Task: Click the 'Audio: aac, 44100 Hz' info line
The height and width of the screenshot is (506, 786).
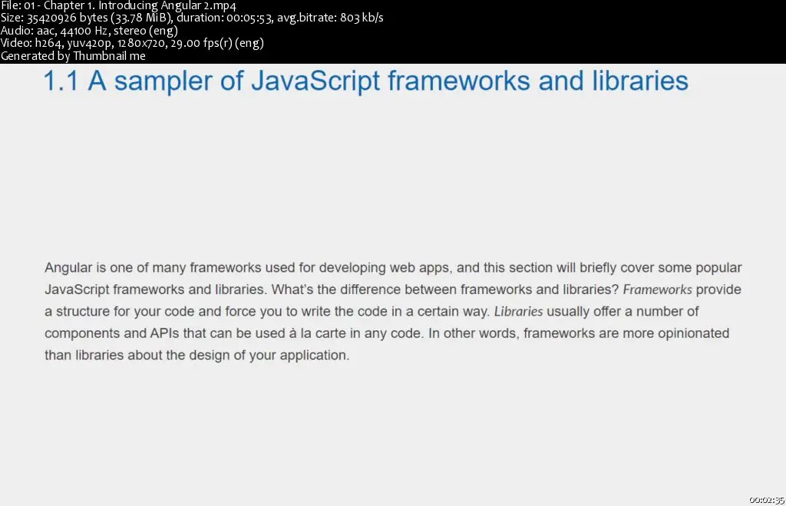Action: [89, 30]
